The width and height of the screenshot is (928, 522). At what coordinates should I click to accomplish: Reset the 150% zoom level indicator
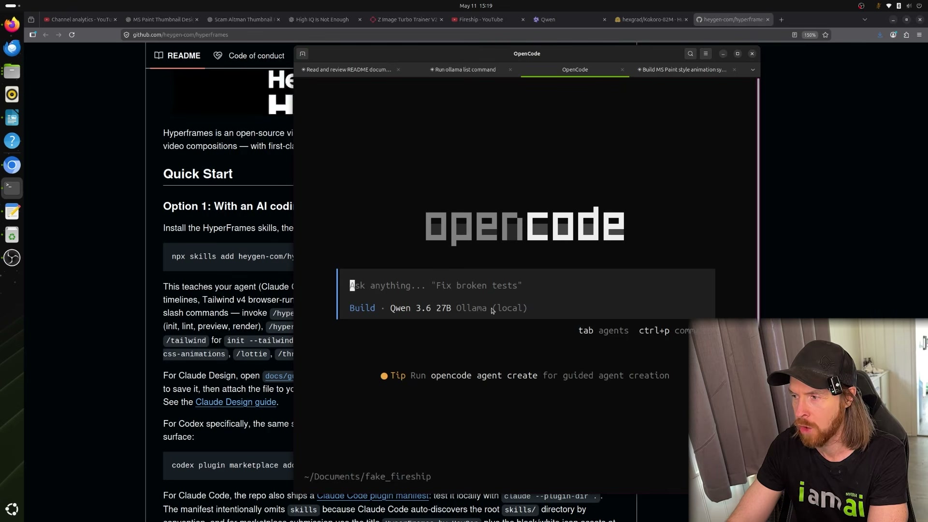click(810, 35)
